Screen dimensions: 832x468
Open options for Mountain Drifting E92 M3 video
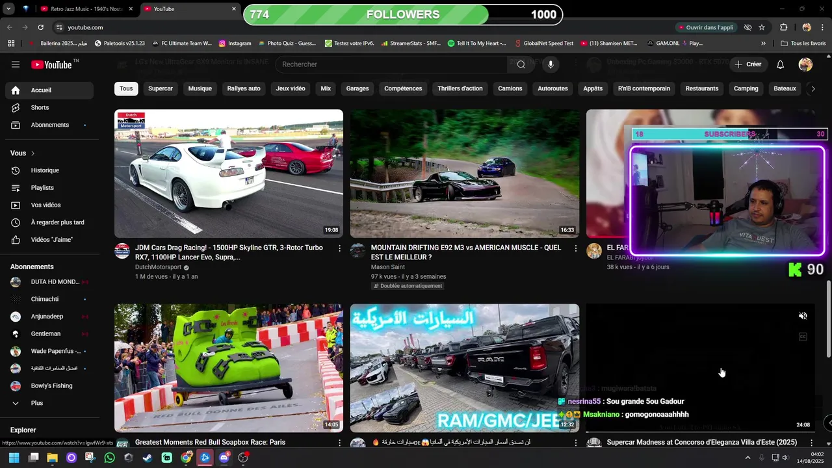pos(575,248)
